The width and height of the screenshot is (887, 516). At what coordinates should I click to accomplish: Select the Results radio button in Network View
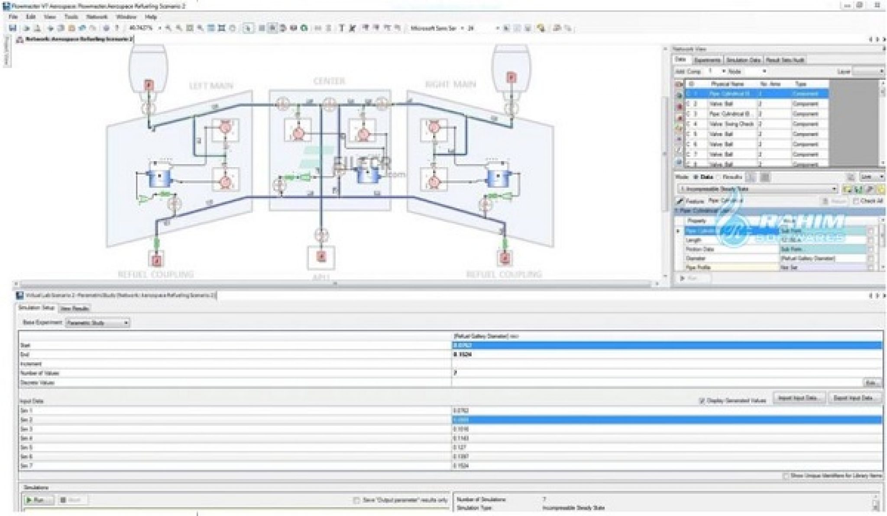[718, 176]
